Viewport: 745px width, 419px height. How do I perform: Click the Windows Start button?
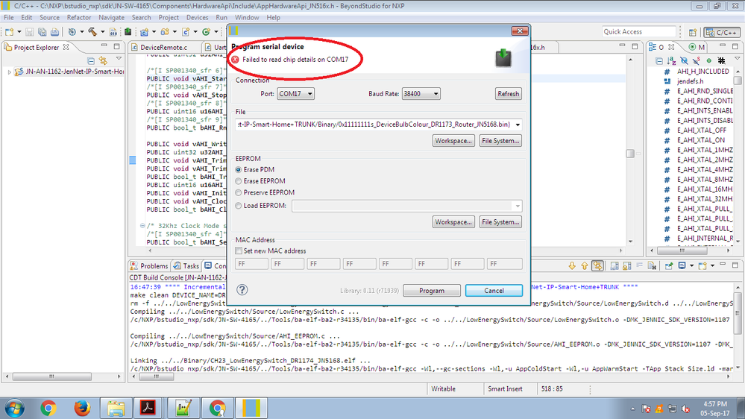click(13, 408)
